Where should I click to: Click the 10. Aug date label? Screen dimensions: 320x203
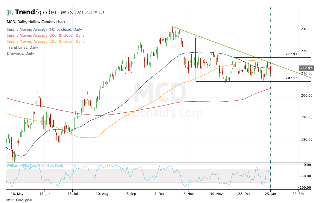point(102,194)
